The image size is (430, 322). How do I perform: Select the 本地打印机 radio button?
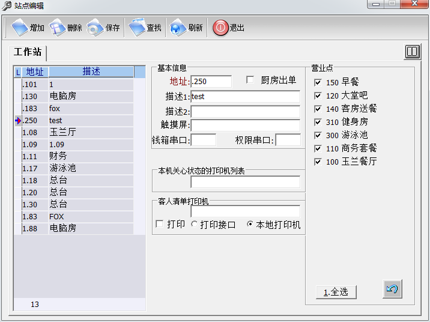coord(250,224)
